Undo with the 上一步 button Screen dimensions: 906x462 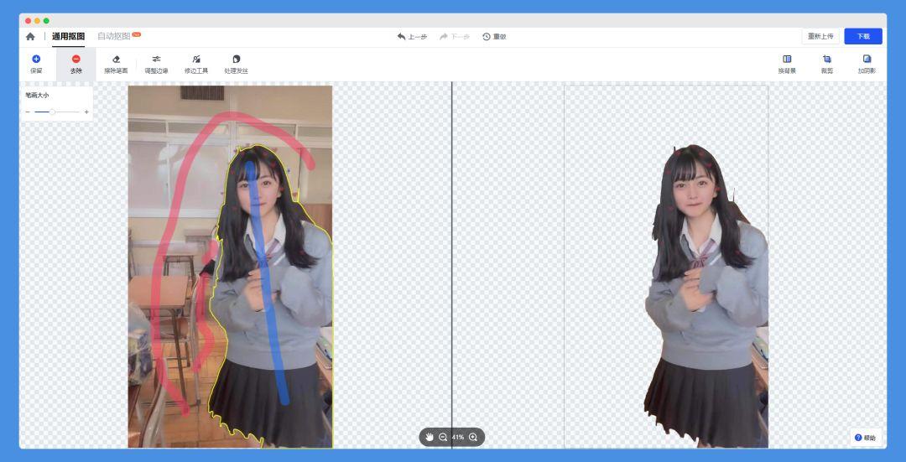[412, 37]
